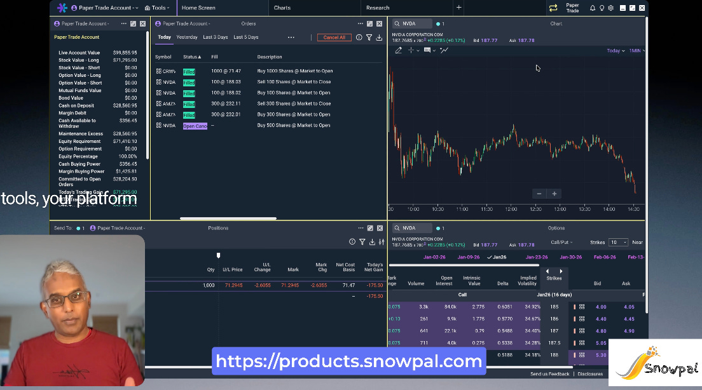Download orders using export icon

tap(379, 37)
